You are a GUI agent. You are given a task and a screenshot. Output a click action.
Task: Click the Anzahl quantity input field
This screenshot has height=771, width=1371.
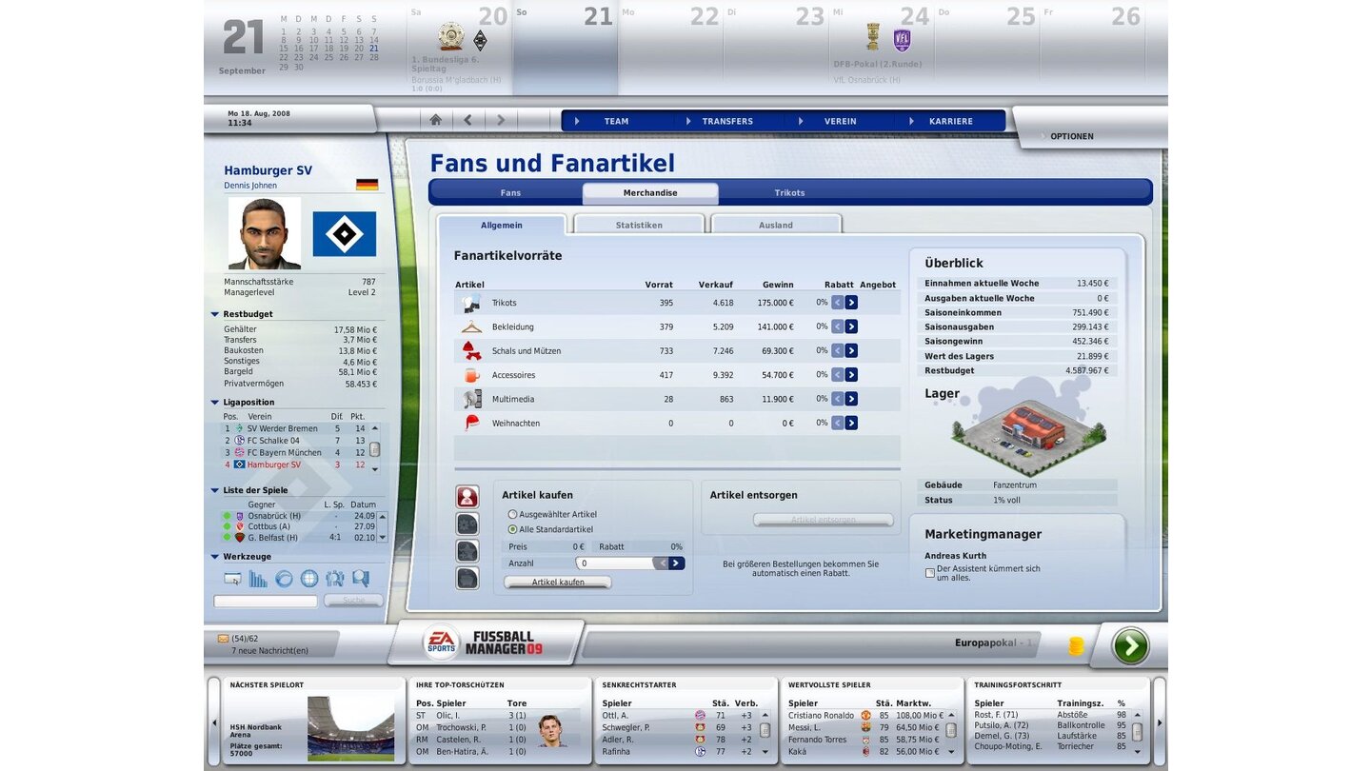[x=614, y=563]
